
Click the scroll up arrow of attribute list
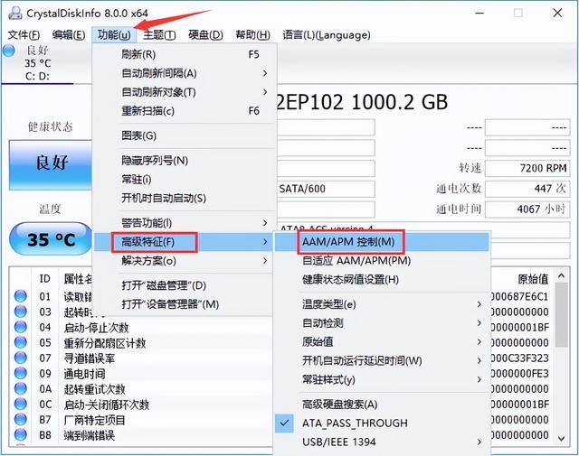coord(561,275)
